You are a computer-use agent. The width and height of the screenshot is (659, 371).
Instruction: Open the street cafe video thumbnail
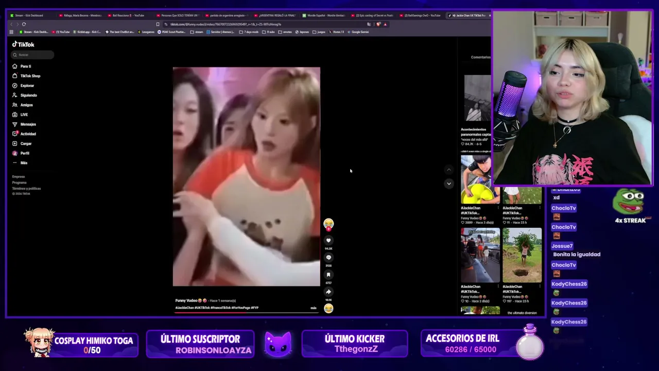click(480, 255)
